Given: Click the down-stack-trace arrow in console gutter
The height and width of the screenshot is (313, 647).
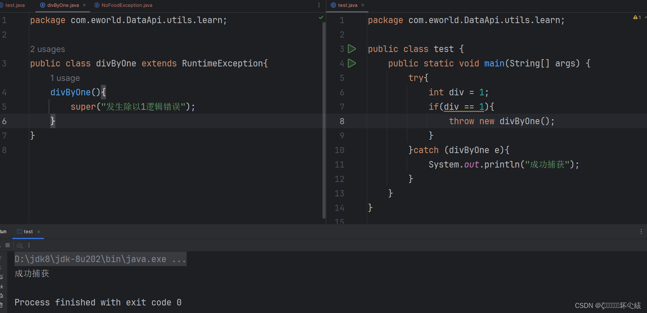Looking at the screenshot, I should [x=1, y=268].
